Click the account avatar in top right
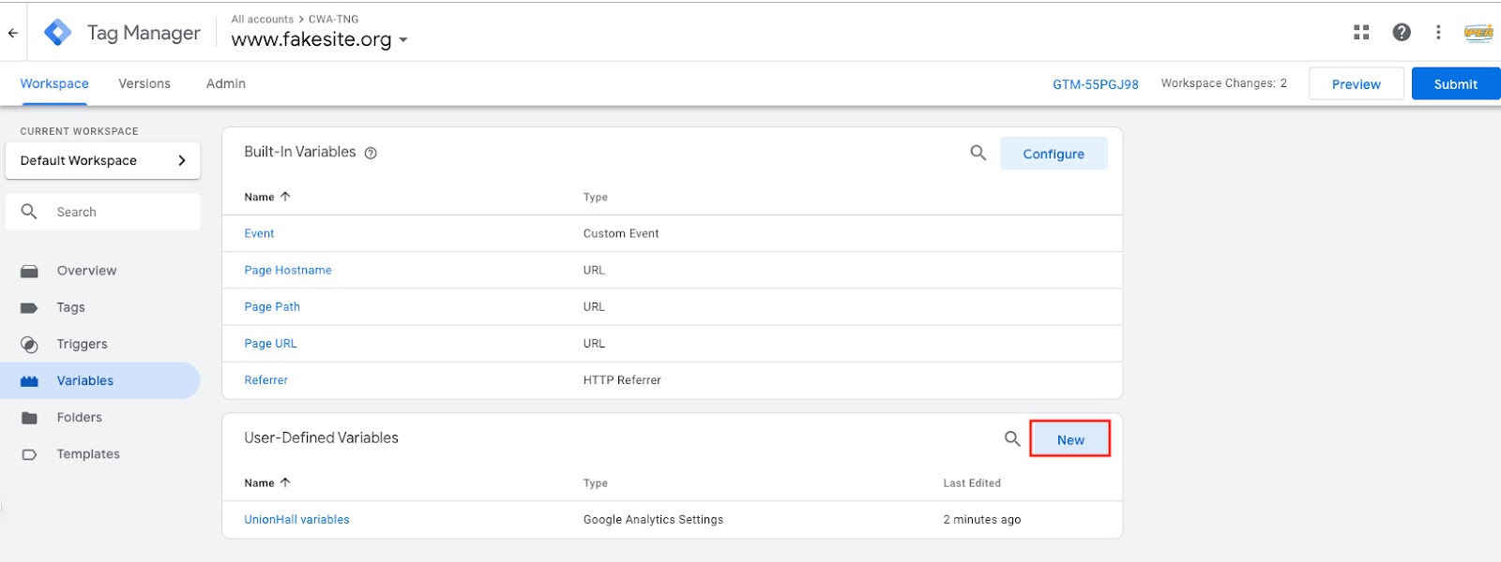Screen dimensions: 1501x562 click(1478, 33)
